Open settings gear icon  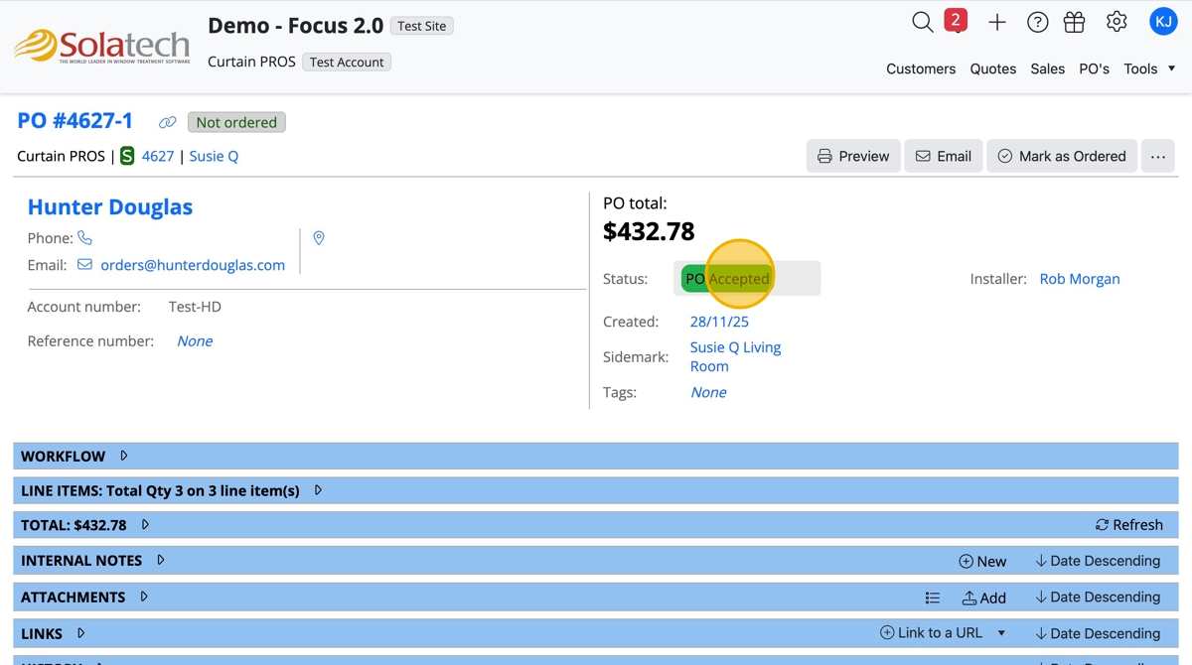1117,22
